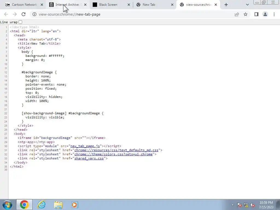Close the view-source tab

(x=216, y=5)
